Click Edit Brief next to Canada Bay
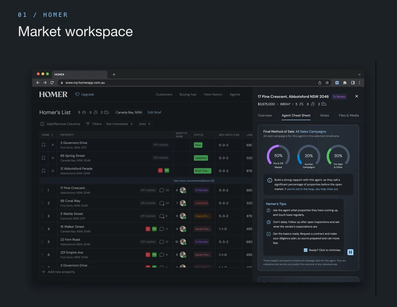The image size is (397, 307). [154, 112]
